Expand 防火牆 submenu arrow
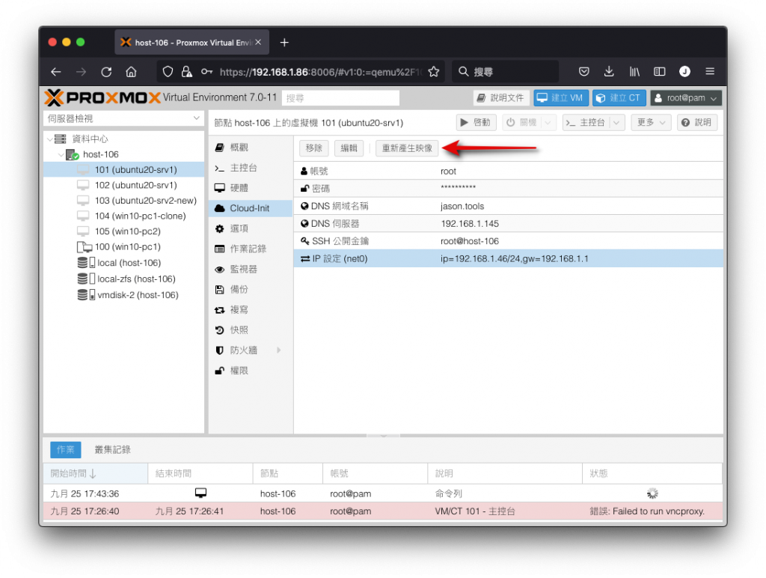This screenshot has height=578, width=766. (279, 350)
